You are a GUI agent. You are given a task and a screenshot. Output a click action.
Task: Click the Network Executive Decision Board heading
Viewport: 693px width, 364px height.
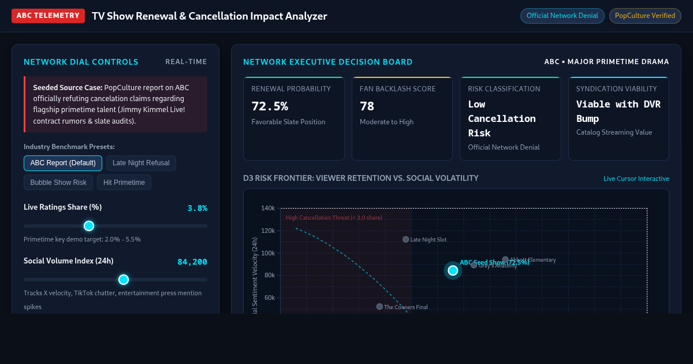click(328, 62)
